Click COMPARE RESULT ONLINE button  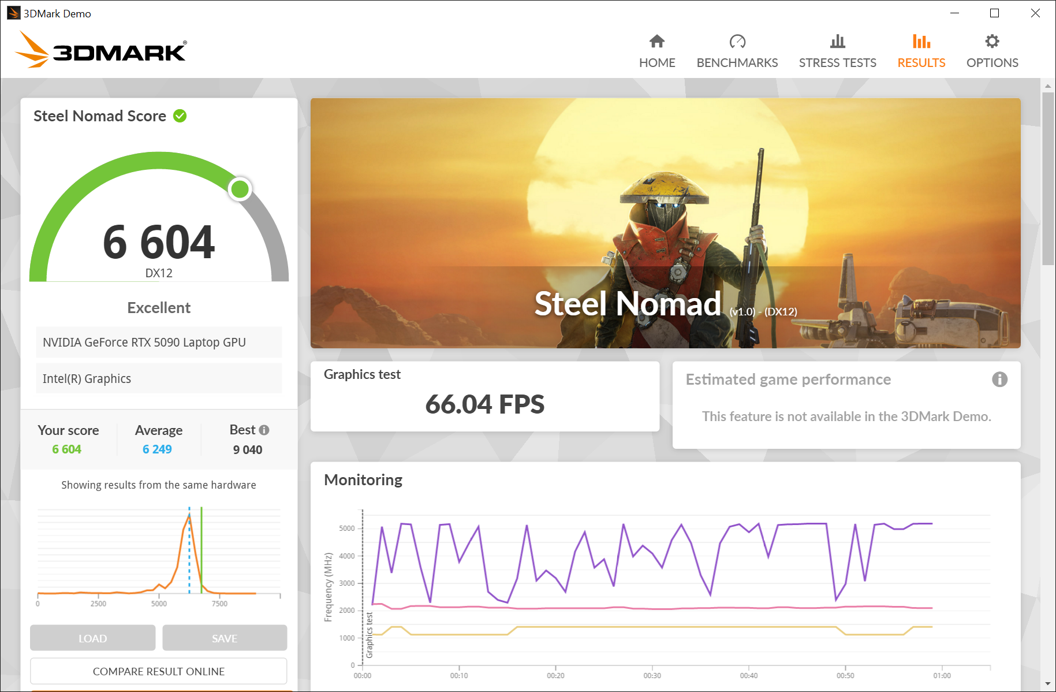point(159,671)
